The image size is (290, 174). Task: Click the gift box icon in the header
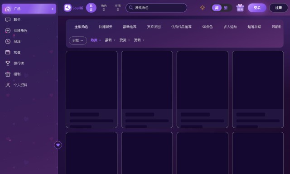[240, 8]
